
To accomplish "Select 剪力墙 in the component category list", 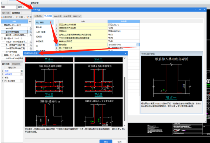I will point(38,27).
